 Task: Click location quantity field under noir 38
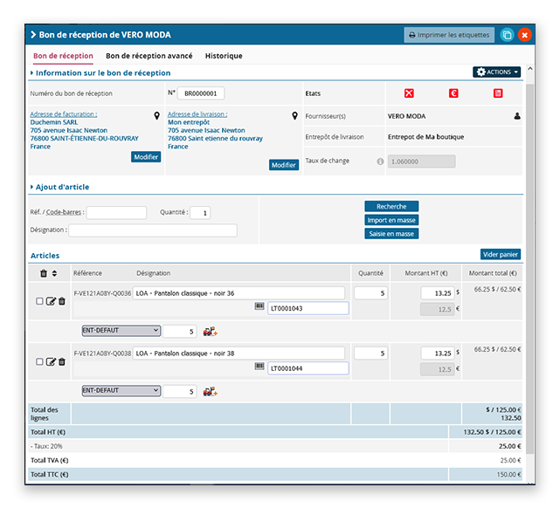tap(180, 391)
